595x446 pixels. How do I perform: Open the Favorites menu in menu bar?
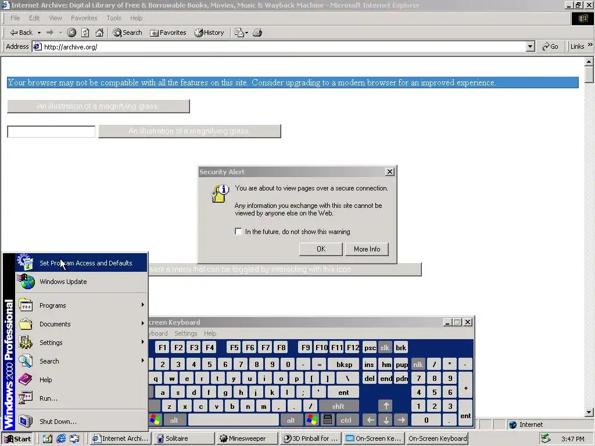coord(84,18)
